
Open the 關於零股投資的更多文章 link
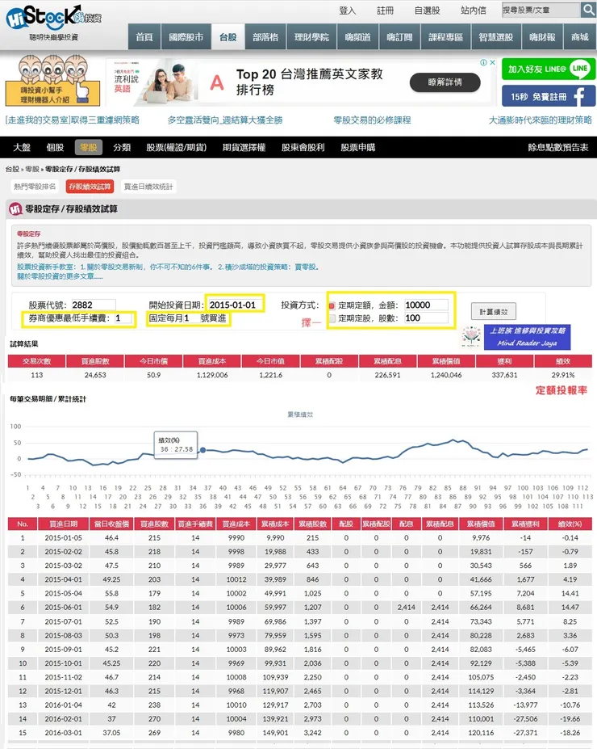60,276
